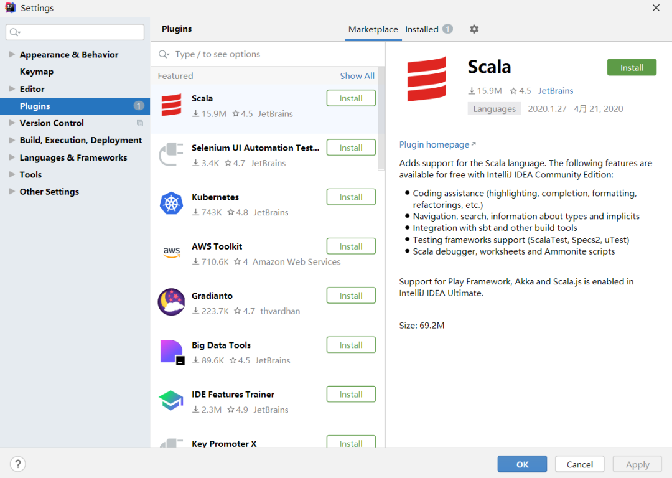Expand Languages & Frameworks node
Viewport: 672px width, 478px height.
[12, 157]
